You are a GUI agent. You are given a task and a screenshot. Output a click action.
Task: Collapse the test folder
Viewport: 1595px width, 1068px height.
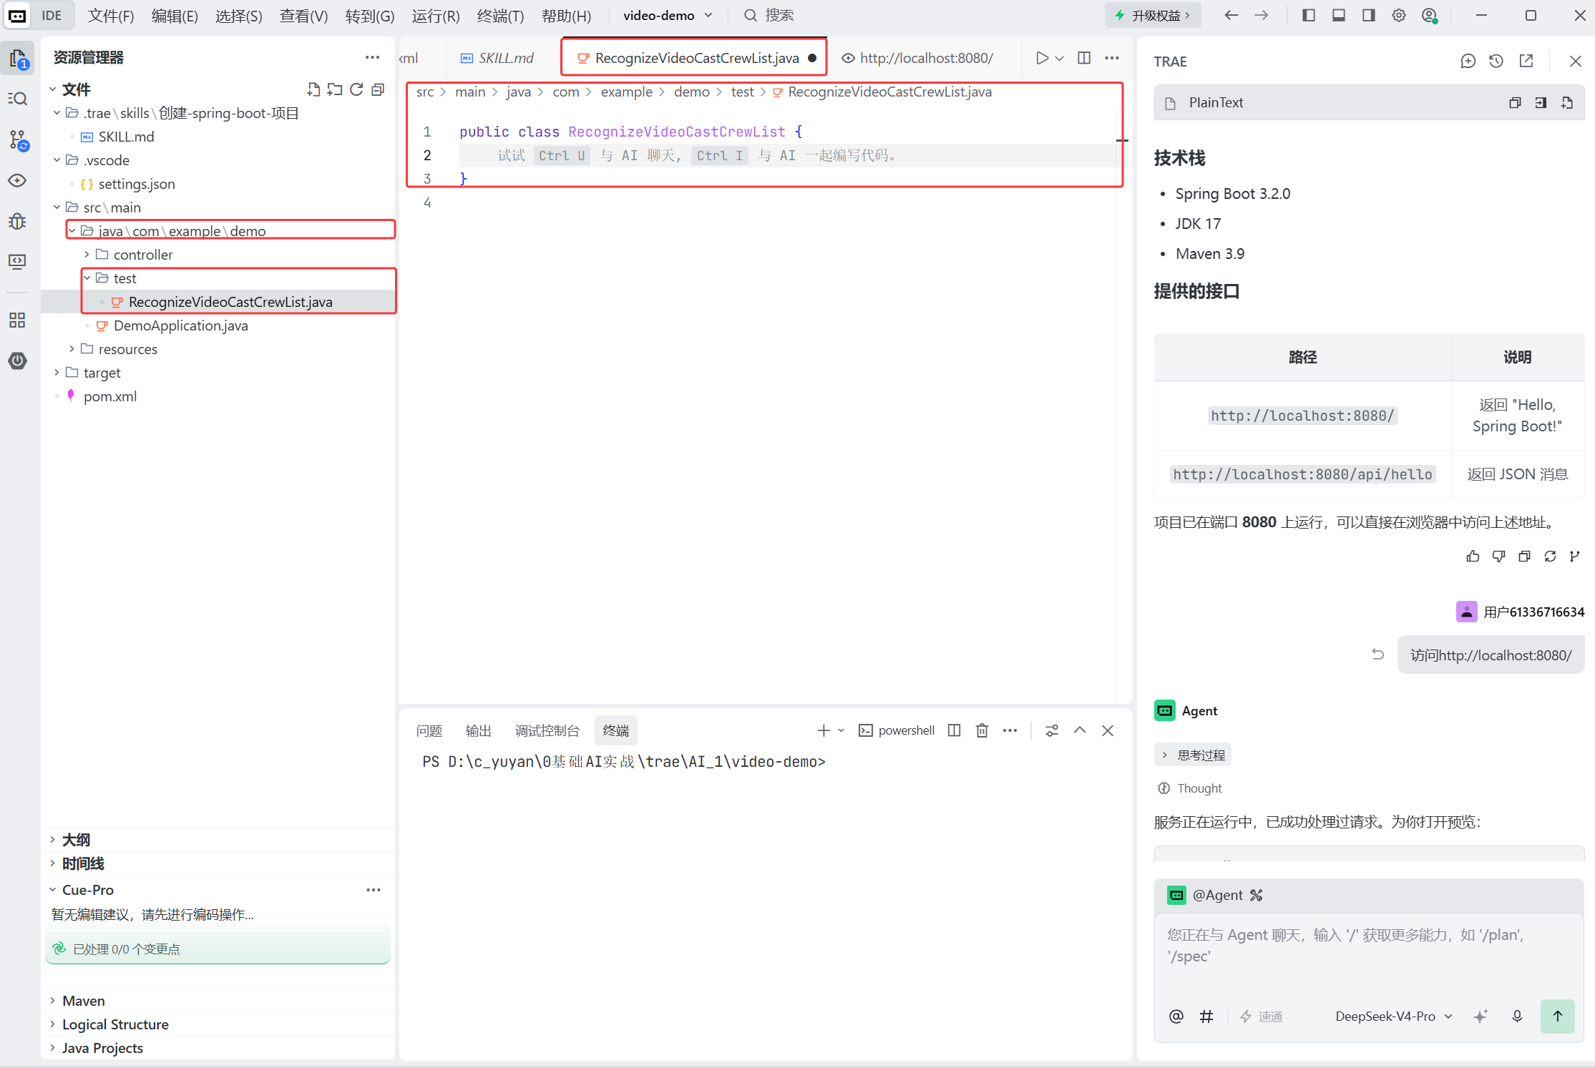coord(87,278)
